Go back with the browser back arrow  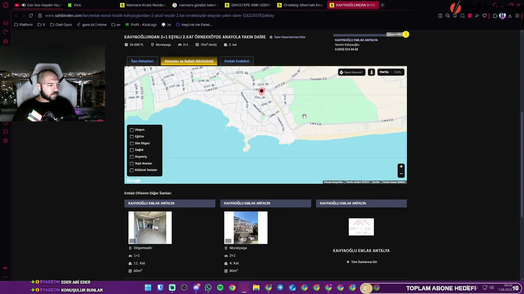pos(16,16)
